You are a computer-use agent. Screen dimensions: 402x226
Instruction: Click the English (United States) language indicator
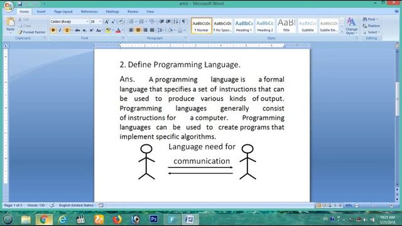click(76, 205)
